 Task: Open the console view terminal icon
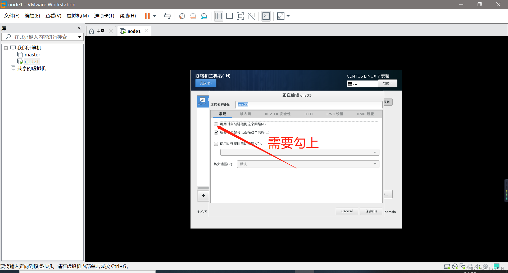click(266, 16)
